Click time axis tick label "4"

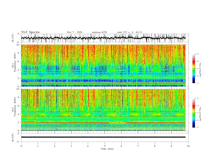88,146
